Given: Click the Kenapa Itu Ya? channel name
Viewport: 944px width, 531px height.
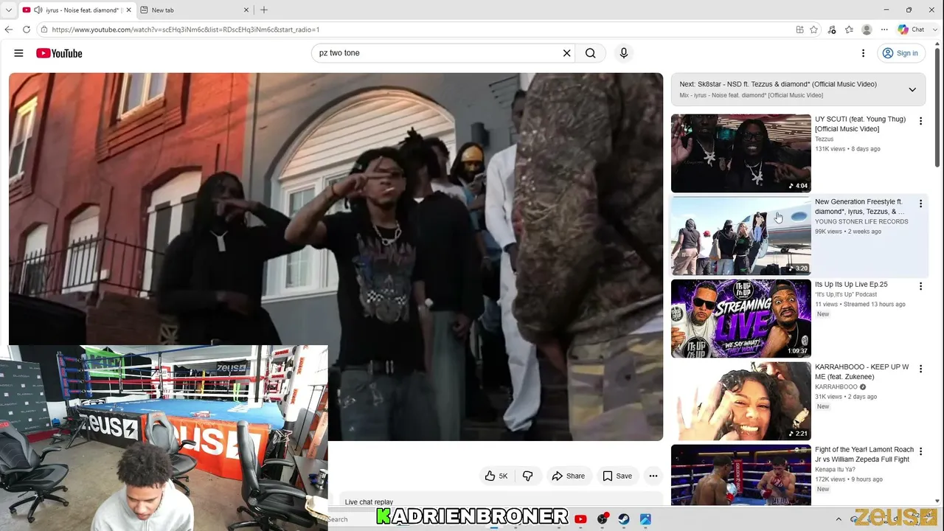Looking at the screenshot, I should pyautogui.click(x=835, y=470).
